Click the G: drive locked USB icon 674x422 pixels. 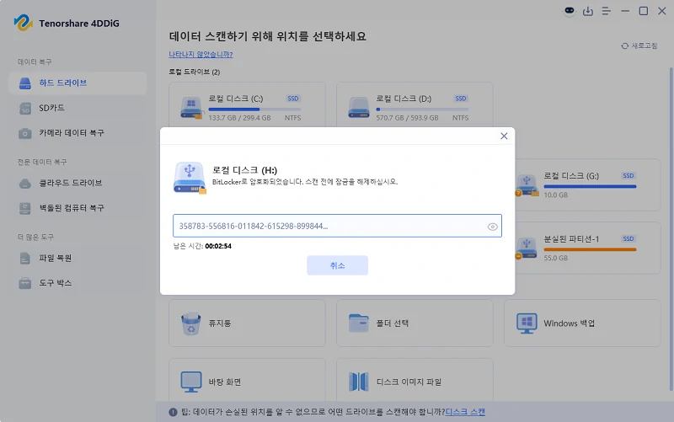(x=527, y=185)
